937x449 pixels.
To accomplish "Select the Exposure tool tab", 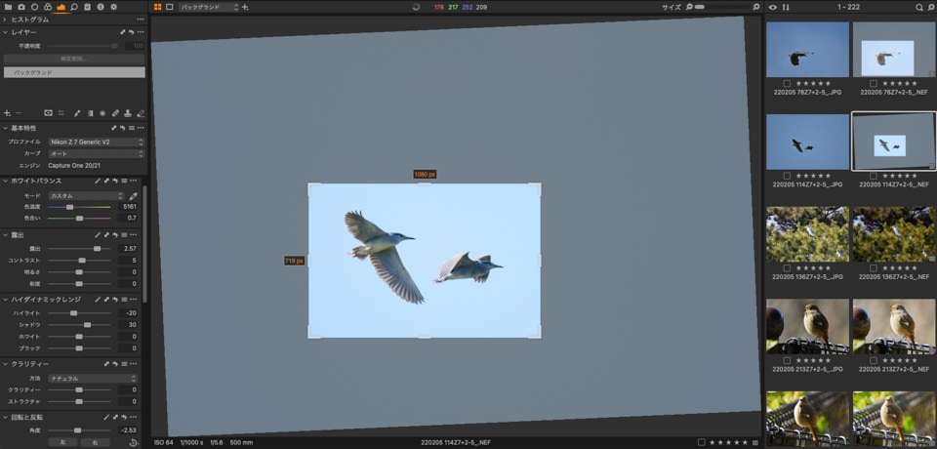I will click(x=61, y=7).
